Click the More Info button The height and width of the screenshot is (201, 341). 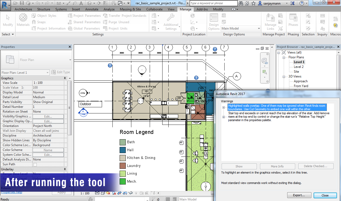(277, 166)
